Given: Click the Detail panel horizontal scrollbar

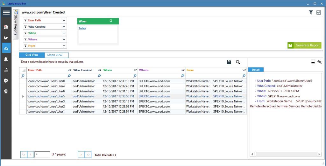Looking at the screenshot, I should [x=285, y=154].
